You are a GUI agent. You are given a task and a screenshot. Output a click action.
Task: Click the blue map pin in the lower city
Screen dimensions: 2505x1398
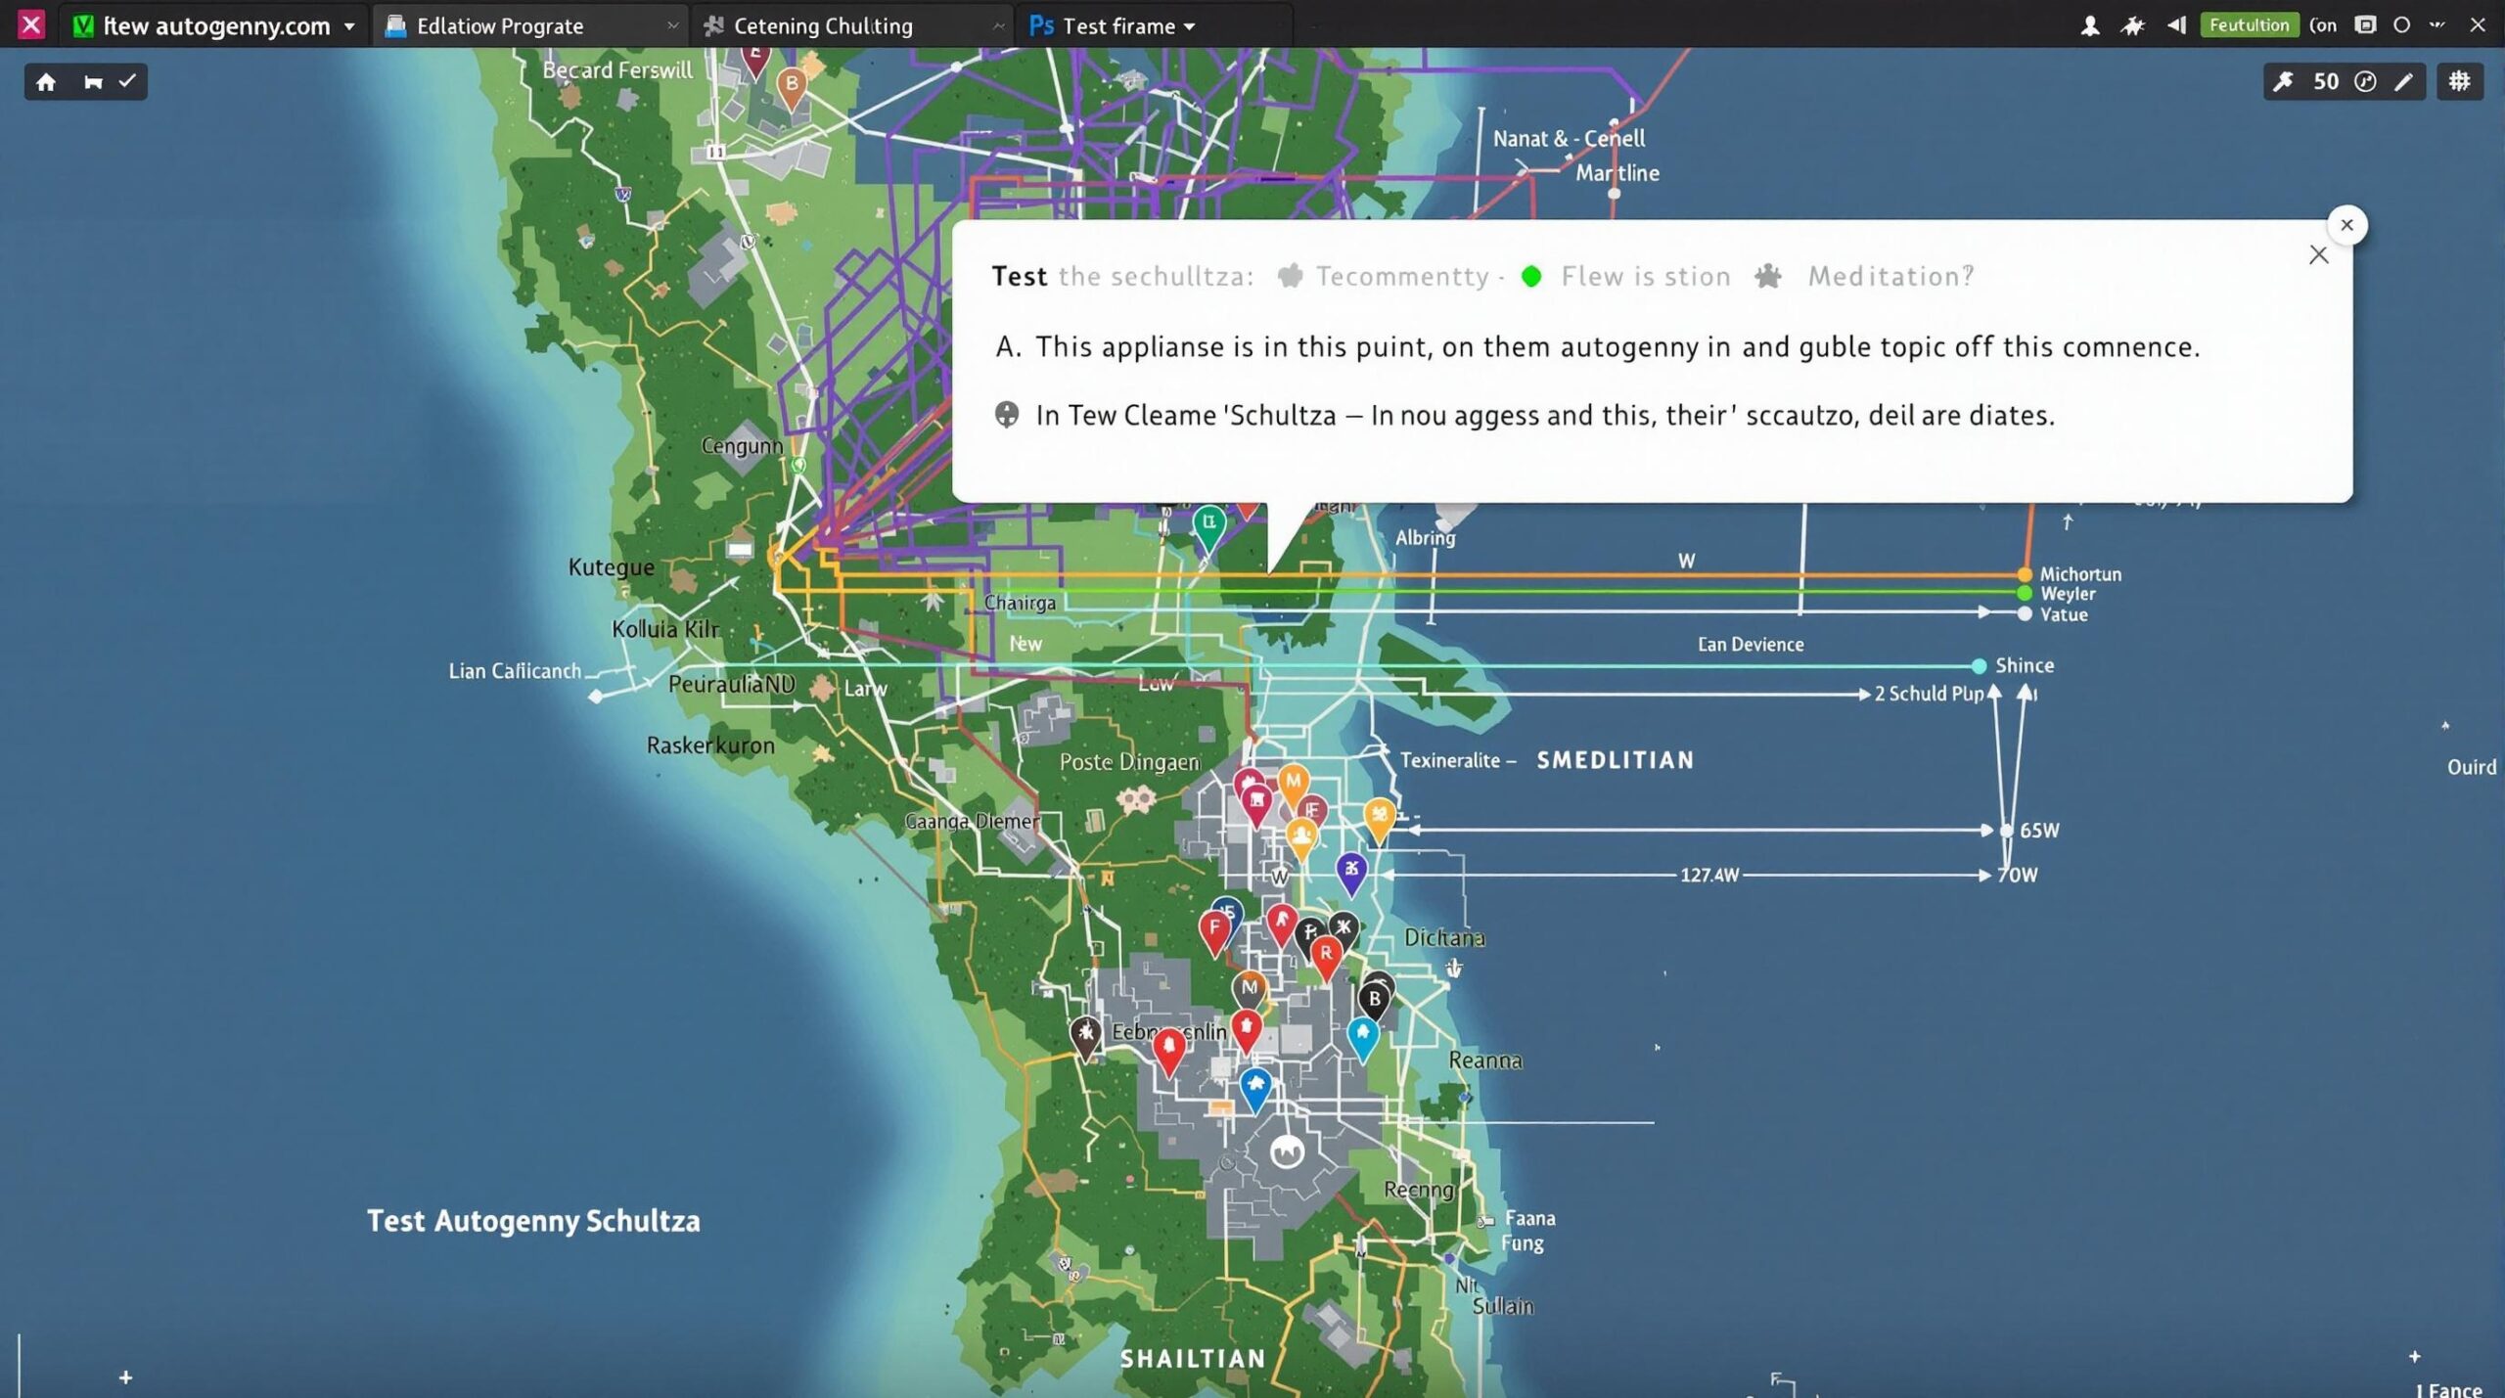click(1255, 1085)
